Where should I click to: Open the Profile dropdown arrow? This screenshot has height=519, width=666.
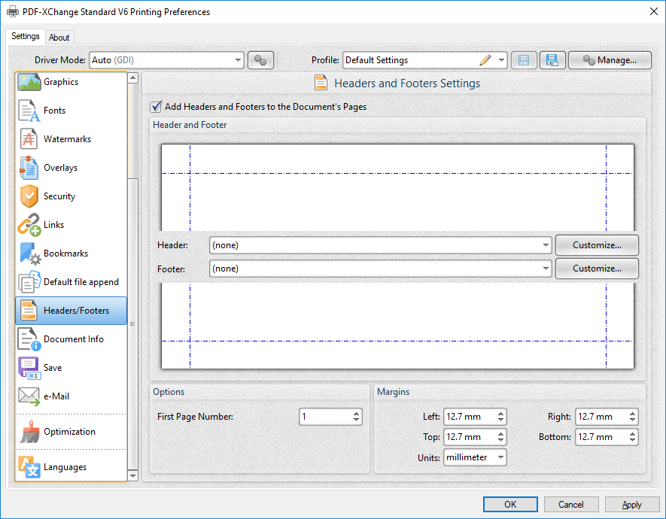point(501,60)
